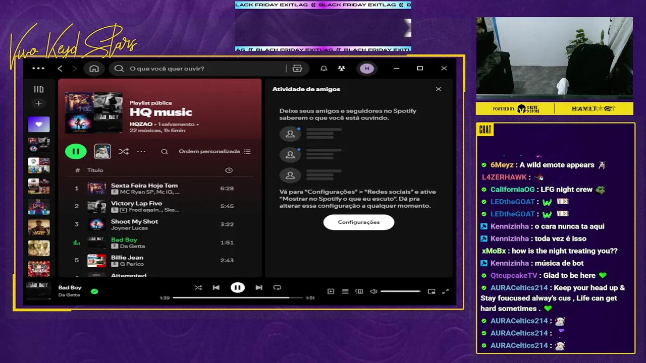Go back with the left arrow

click(x=60, y=68)
